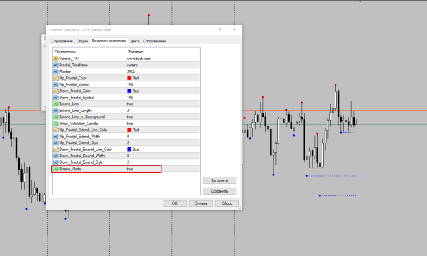Click the Down_Fractal_Color variable icon
The height and width of the screenshot is (256, 427).
[56, 91]
